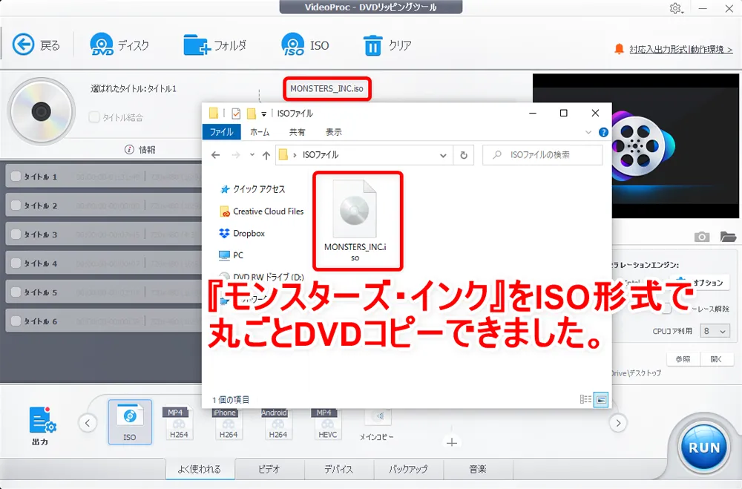Open VideoProc settings gear icon
The width and height of the screenshot is (742, 489).
675,8
